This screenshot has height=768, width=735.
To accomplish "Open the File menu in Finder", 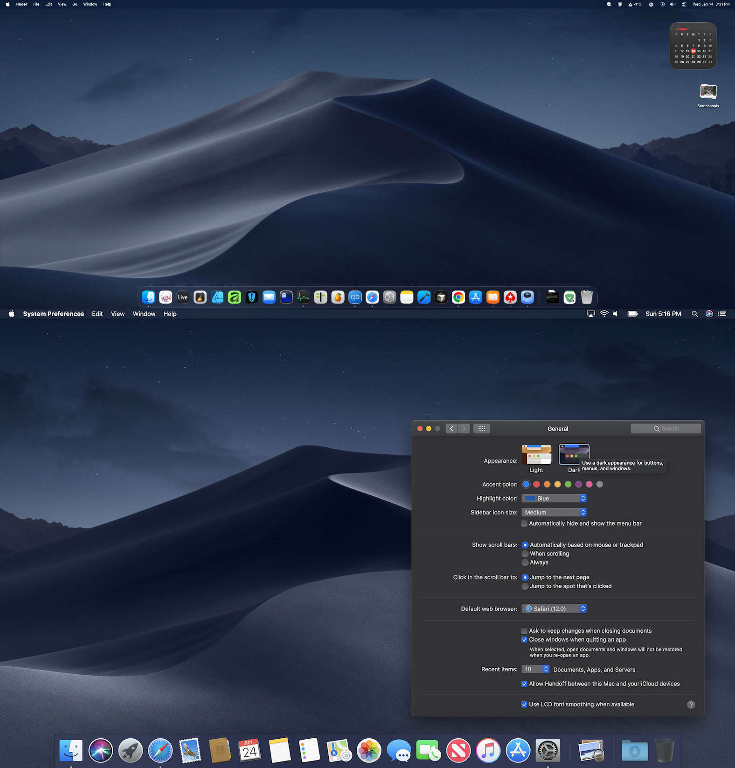I will click(36, 4).
